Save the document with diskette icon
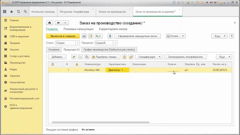 pos(84,36)
